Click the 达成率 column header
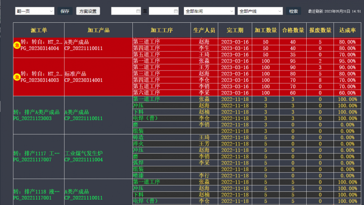The width and height of the screenshot is (364, 205). pyautogui.click(x=348, y=30)
